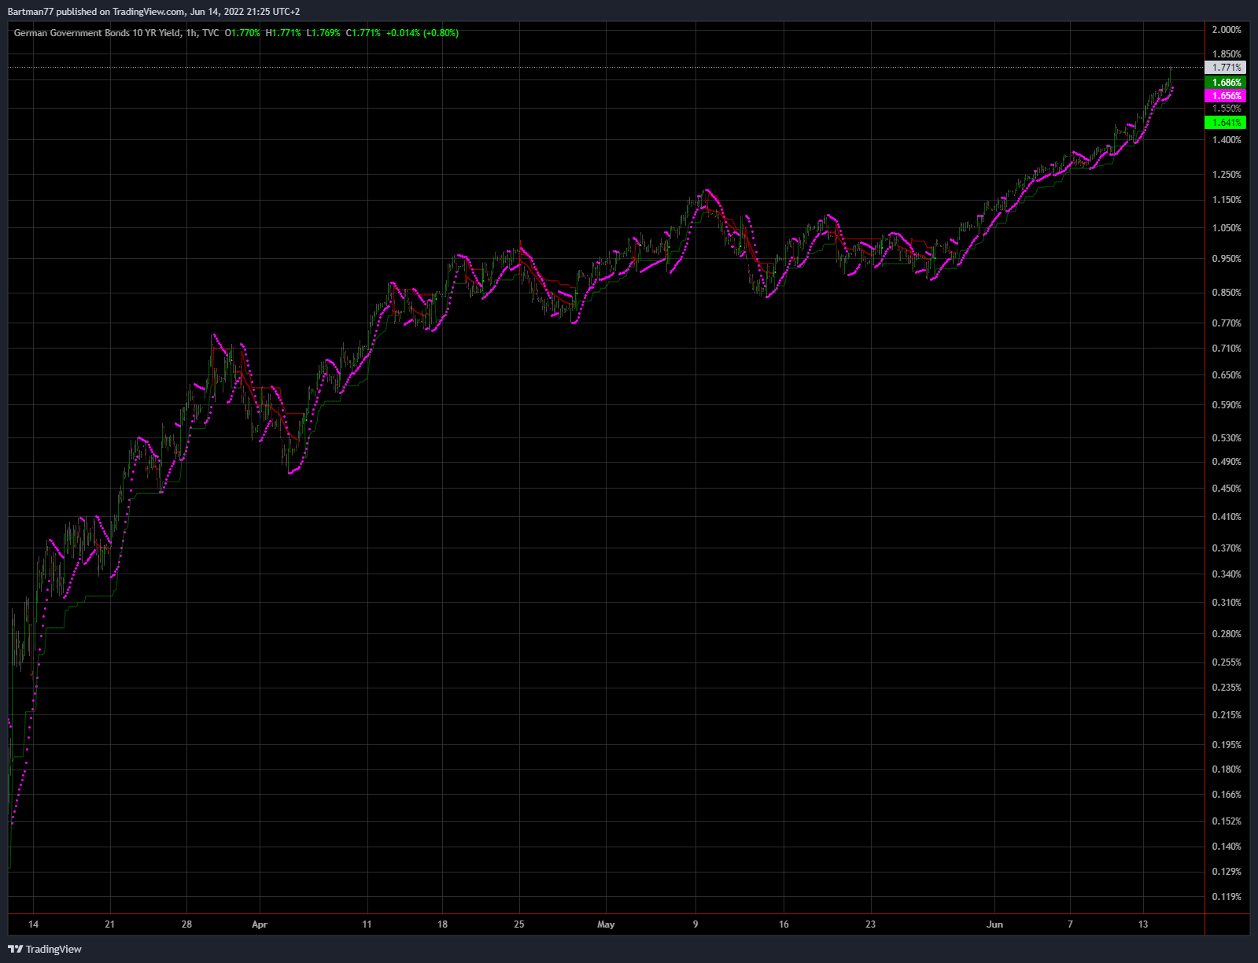This screenshot has height=963, width=1258.
Task: Click the 2.000% price axis label
Action: click(x=1227, y=30)
